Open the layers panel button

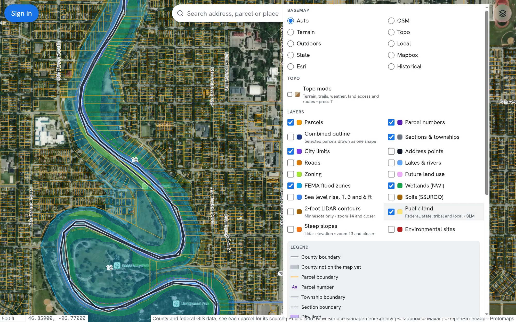502,13
